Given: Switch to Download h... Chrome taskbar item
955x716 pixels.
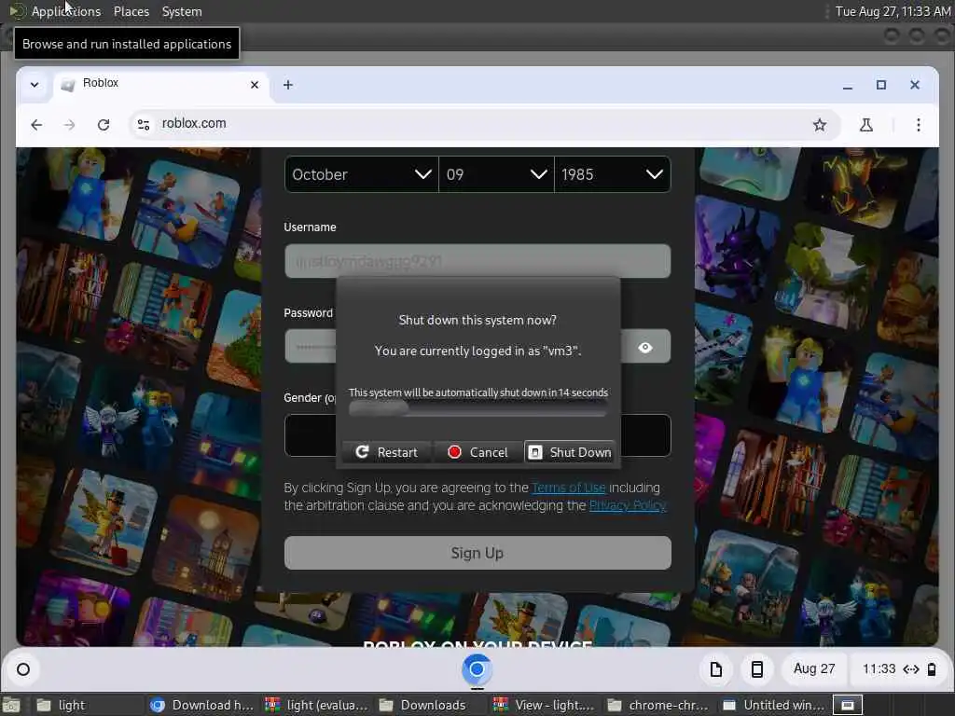Looking at the screenshot, I should 202,705.
